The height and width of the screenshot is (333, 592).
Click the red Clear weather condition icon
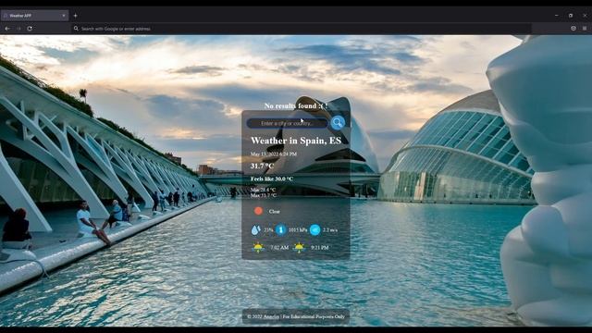258,211
